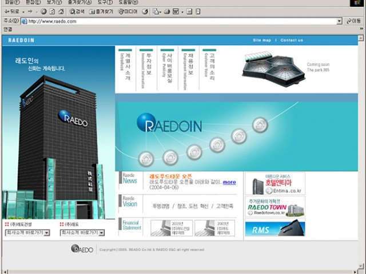Click the first silver circle on the banner
Image resolution: width=366 pixels, height=274 pixels.
tap(145, 157)
